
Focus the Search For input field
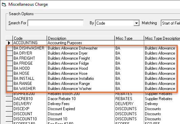pos(55,23)
